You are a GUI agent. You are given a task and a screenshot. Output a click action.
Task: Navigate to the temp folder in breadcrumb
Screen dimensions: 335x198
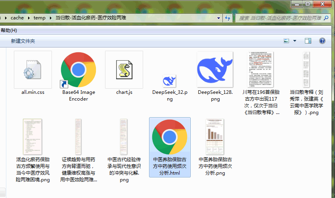(x=40, y=18)
